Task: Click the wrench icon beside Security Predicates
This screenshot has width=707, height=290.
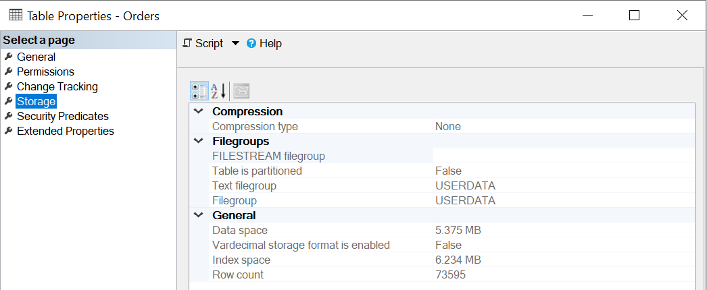Action: (x=8, y=116)
